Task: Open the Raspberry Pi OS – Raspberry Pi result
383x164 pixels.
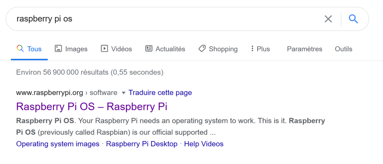Action: tap(92, 107)
